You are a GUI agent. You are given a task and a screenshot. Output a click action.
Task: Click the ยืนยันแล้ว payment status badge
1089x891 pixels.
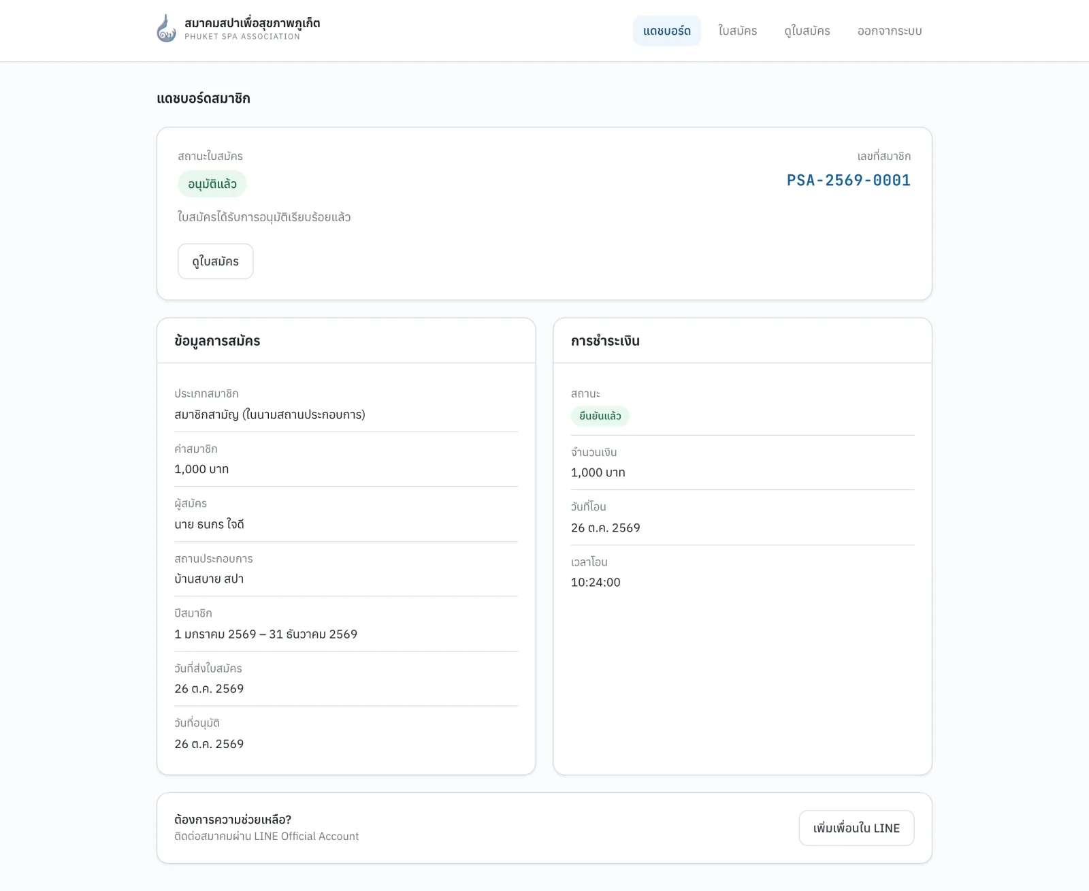tap(600, 416)
